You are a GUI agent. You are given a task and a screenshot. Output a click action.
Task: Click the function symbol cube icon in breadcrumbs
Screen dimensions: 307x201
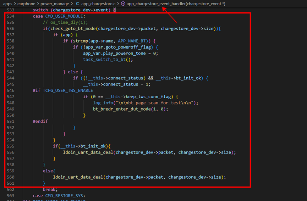click(x=123, y=4)
